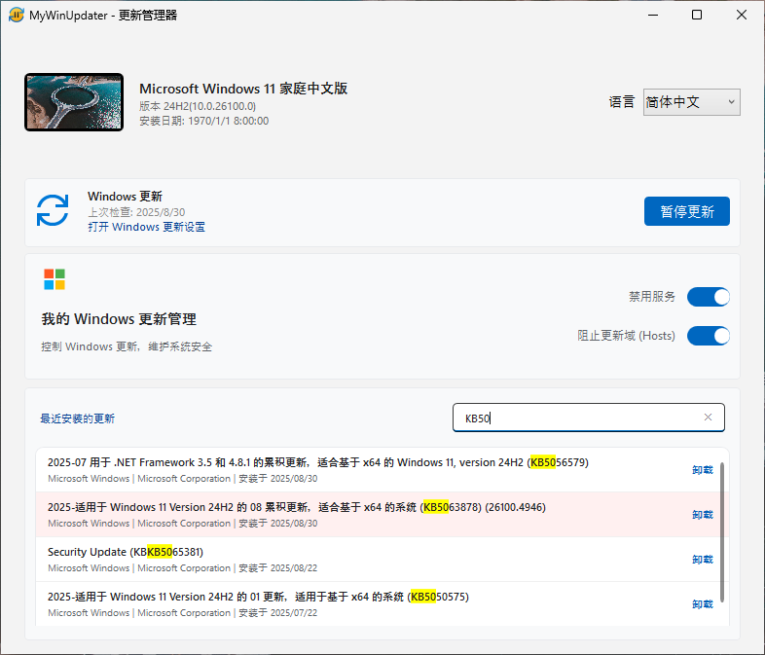This screenshot has height=655, width=765.
Task: Select the .NET Framework KB5056579 update row
Action: 382,470
